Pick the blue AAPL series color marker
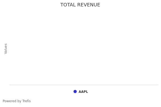The height and width of the screenshot is (107, 161). [75, 91]
